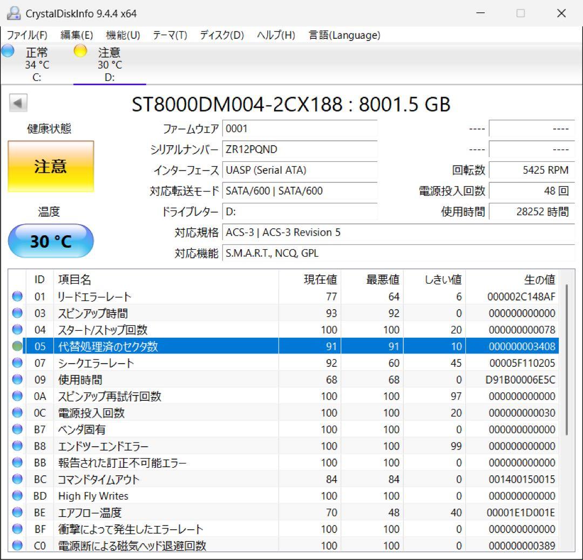Click the attribute list vertical scrollbar
583x560 pixels.
(x=567, y=360)
